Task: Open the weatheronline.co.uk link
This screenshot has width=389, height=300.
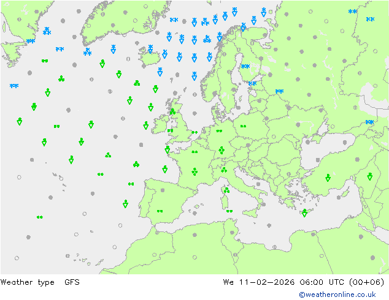Action: point(337,294)
